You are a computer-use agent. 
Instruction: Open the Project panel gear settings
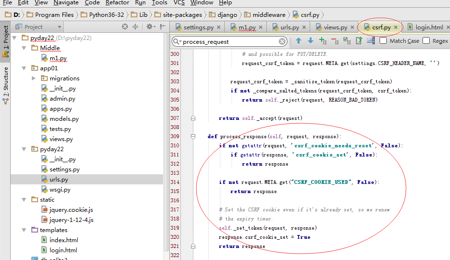[x=150, y=27]
